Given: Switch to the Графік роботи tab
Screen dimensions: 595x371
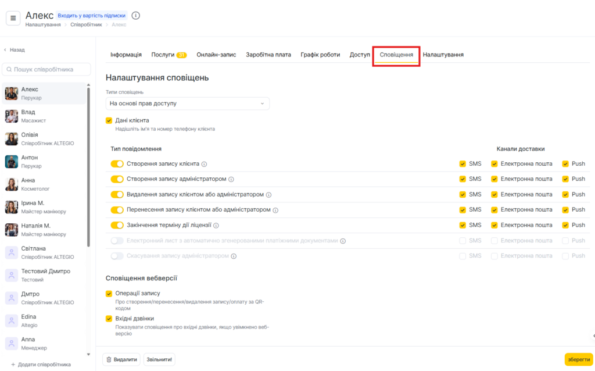Looking at the screenshot, I should coord(320,55).
